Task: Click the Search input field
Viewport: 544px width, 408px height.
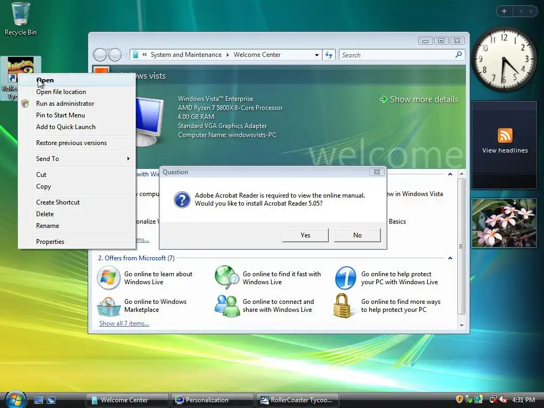Action: coord(402,55)
